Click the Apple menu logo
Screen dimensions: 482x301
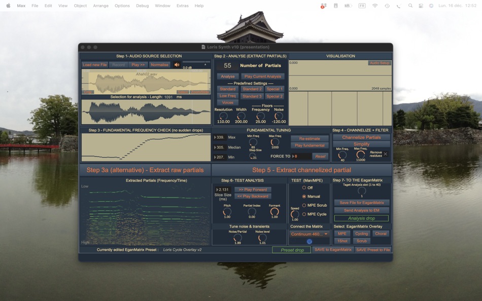click(8, 6)
